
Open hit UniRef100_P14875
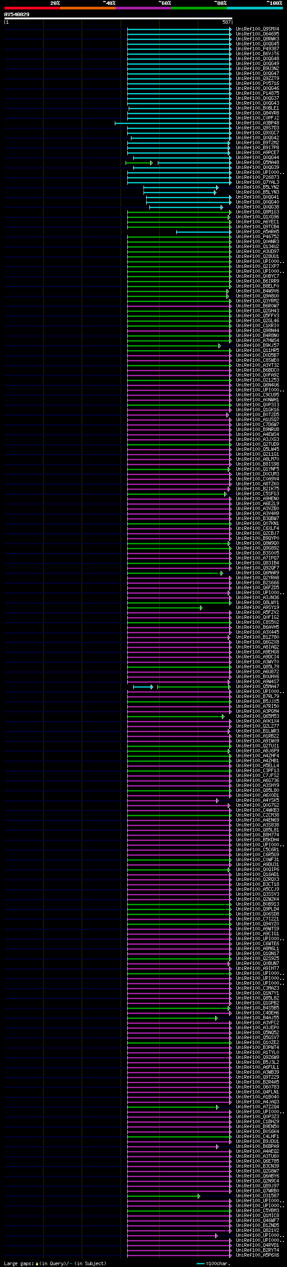257,93
